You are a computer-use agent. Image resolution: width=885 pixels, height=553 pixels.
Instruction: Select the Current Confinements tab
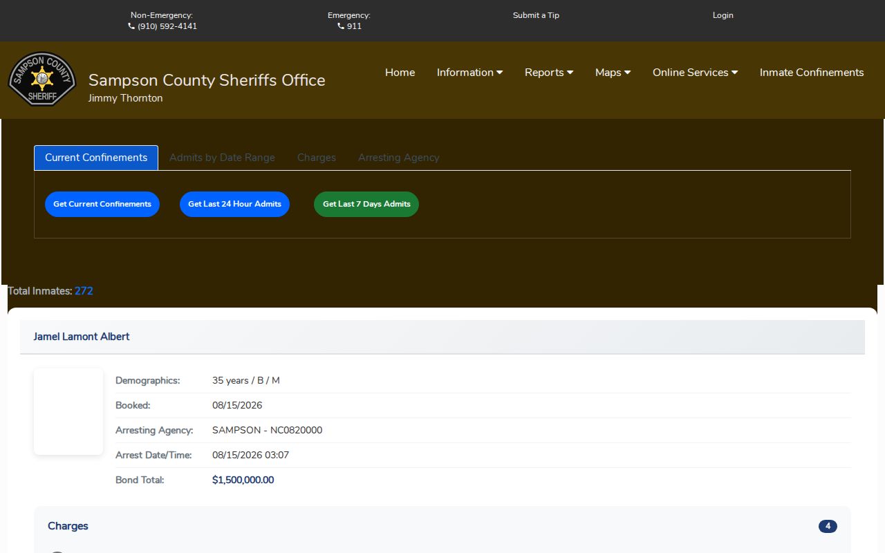[x=96, y=158]
